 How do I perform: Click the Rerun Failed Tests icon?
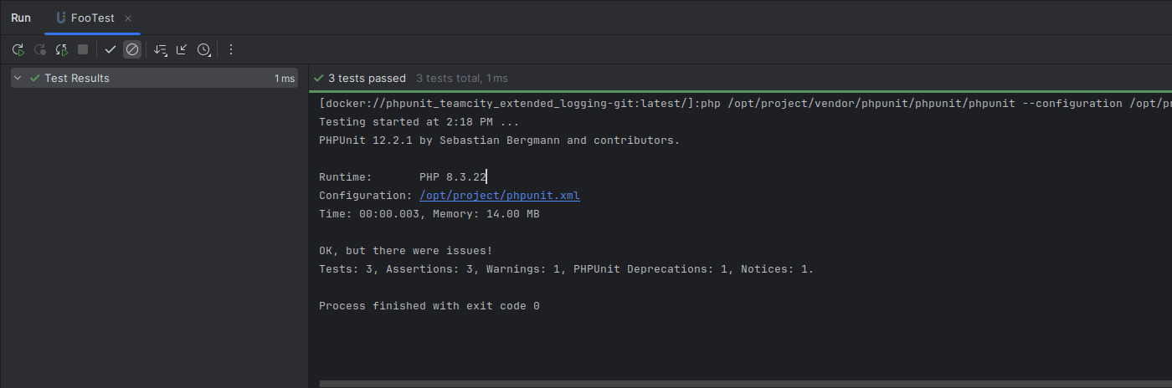click(39, 50)
